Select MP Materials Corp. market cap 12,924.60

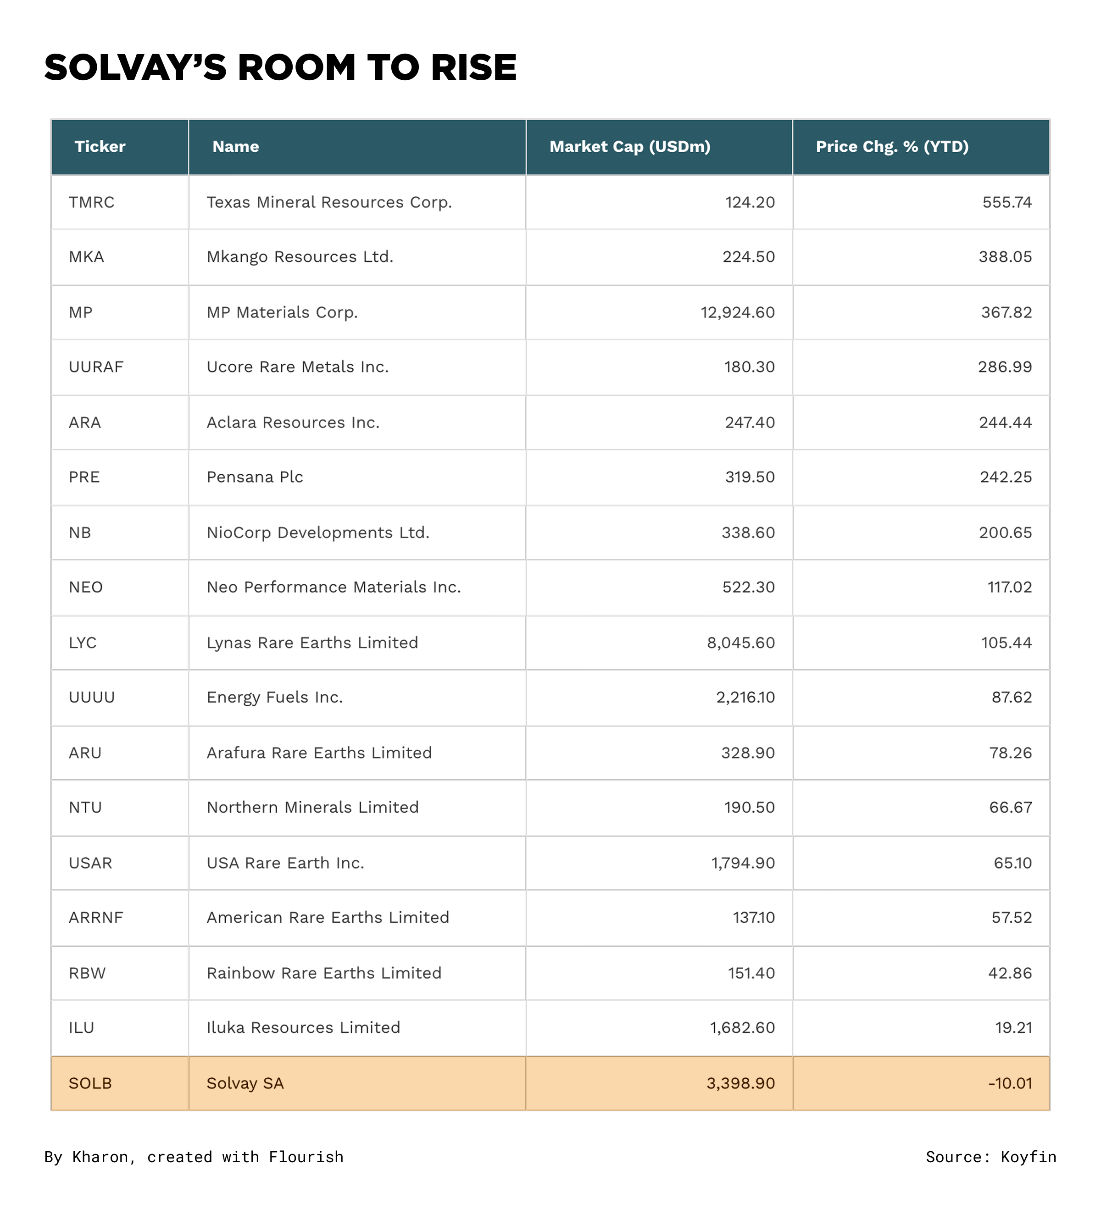pyautogui.click(x=737, y=312)
